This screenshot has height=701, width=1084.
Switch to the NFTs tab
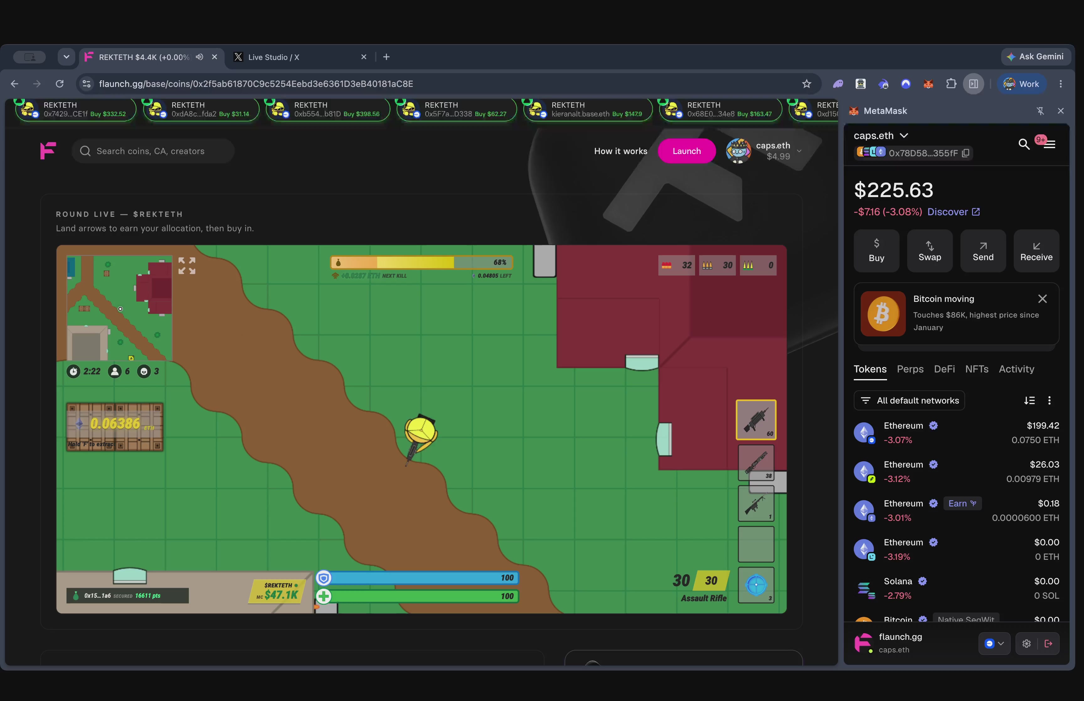(977, 369)
